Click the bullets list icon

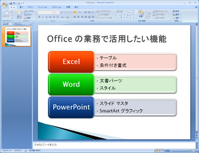point(75,12)
